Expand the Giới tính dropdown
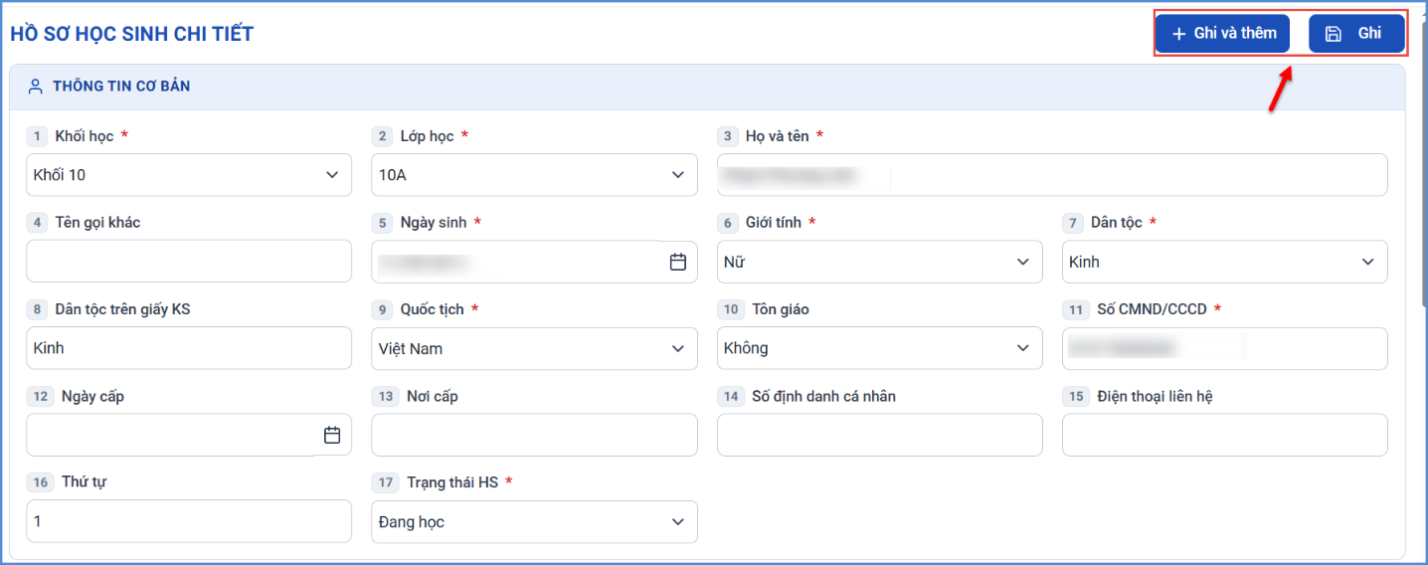 pyautogui.click(x=880, y=262)
